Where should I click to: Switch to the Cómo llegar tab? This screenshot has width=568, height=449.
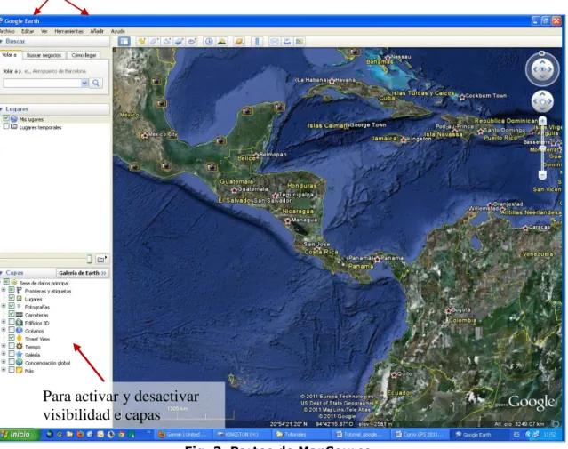coord(84,55)
